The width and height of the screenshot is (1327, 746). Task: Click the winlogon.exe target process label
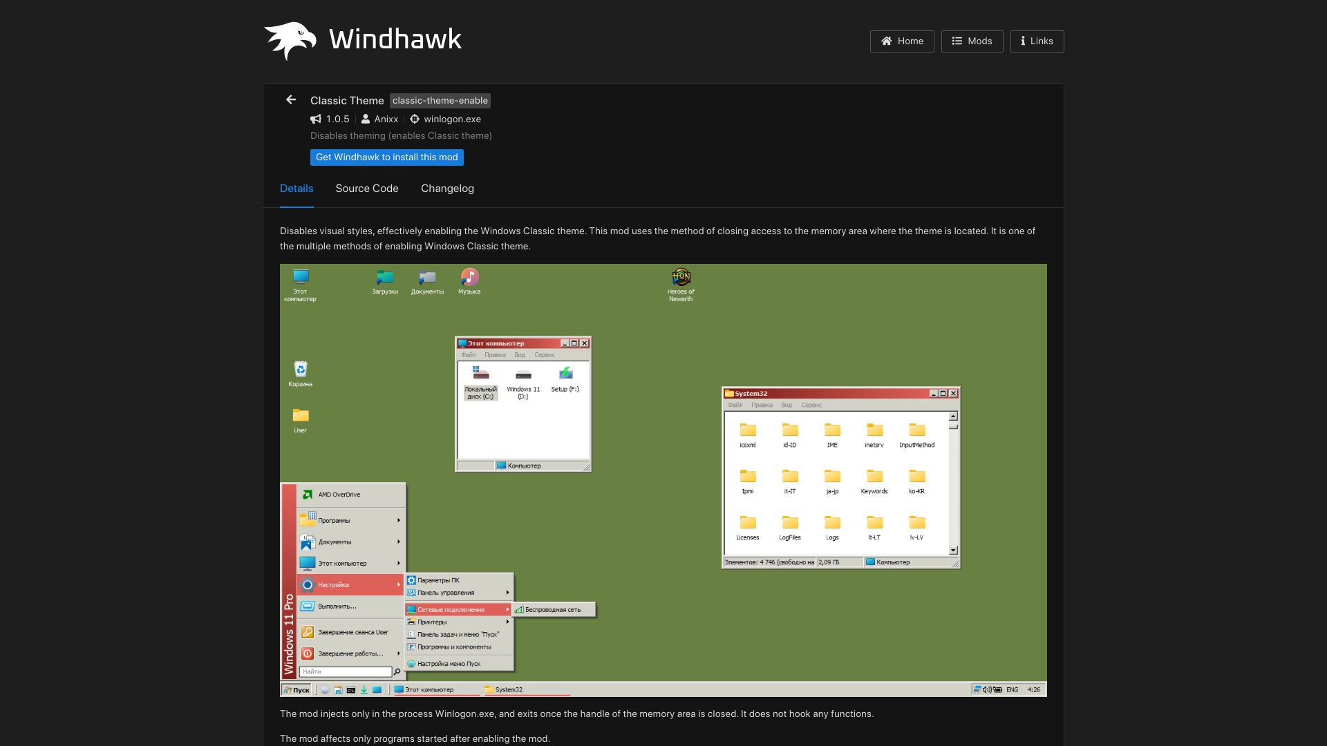(x=452, y=119)
